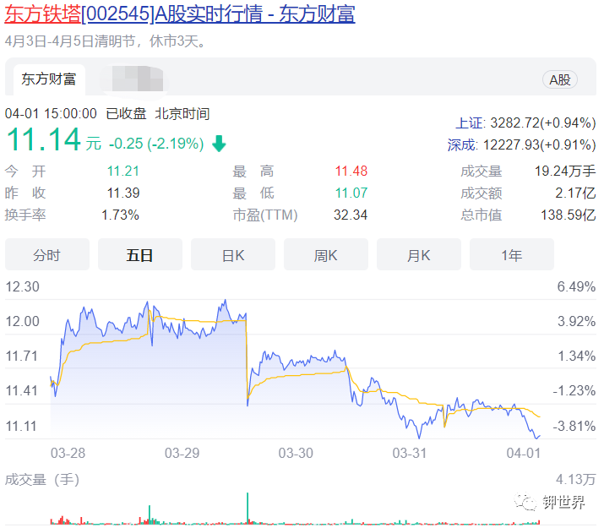604x528 pixels.
Task: Click the current price 11.14
Action: coord(44,139)
